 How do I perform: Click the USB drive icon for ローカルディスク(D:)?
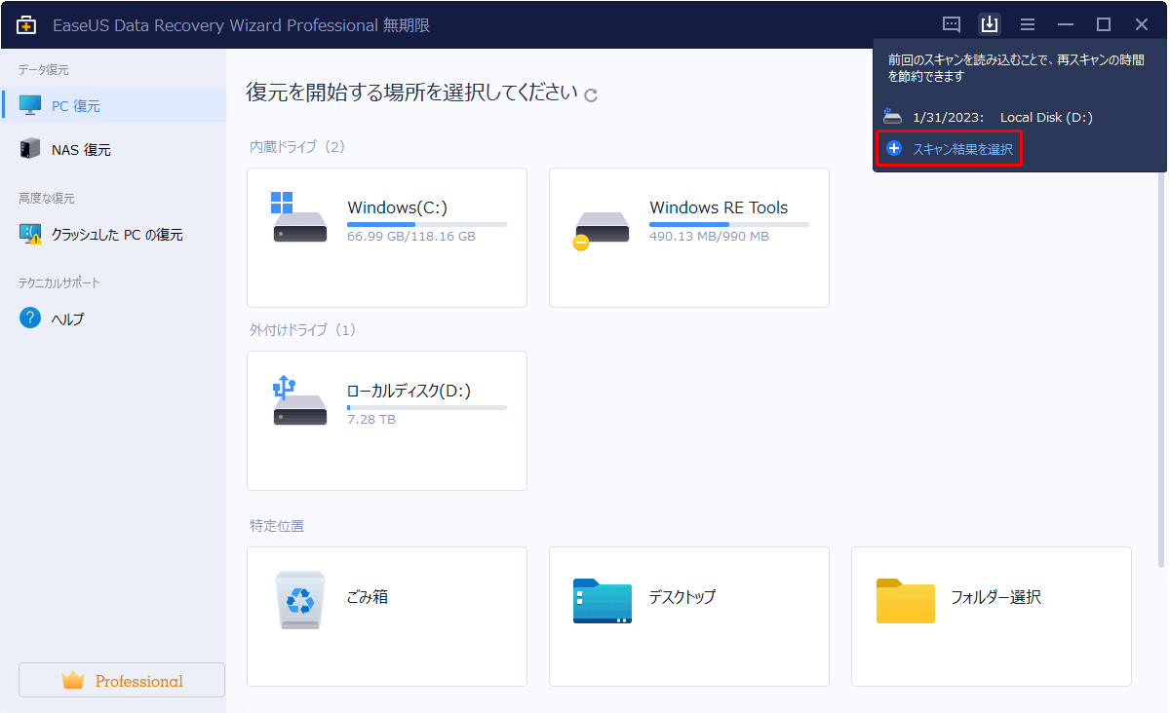click(299, 400)
